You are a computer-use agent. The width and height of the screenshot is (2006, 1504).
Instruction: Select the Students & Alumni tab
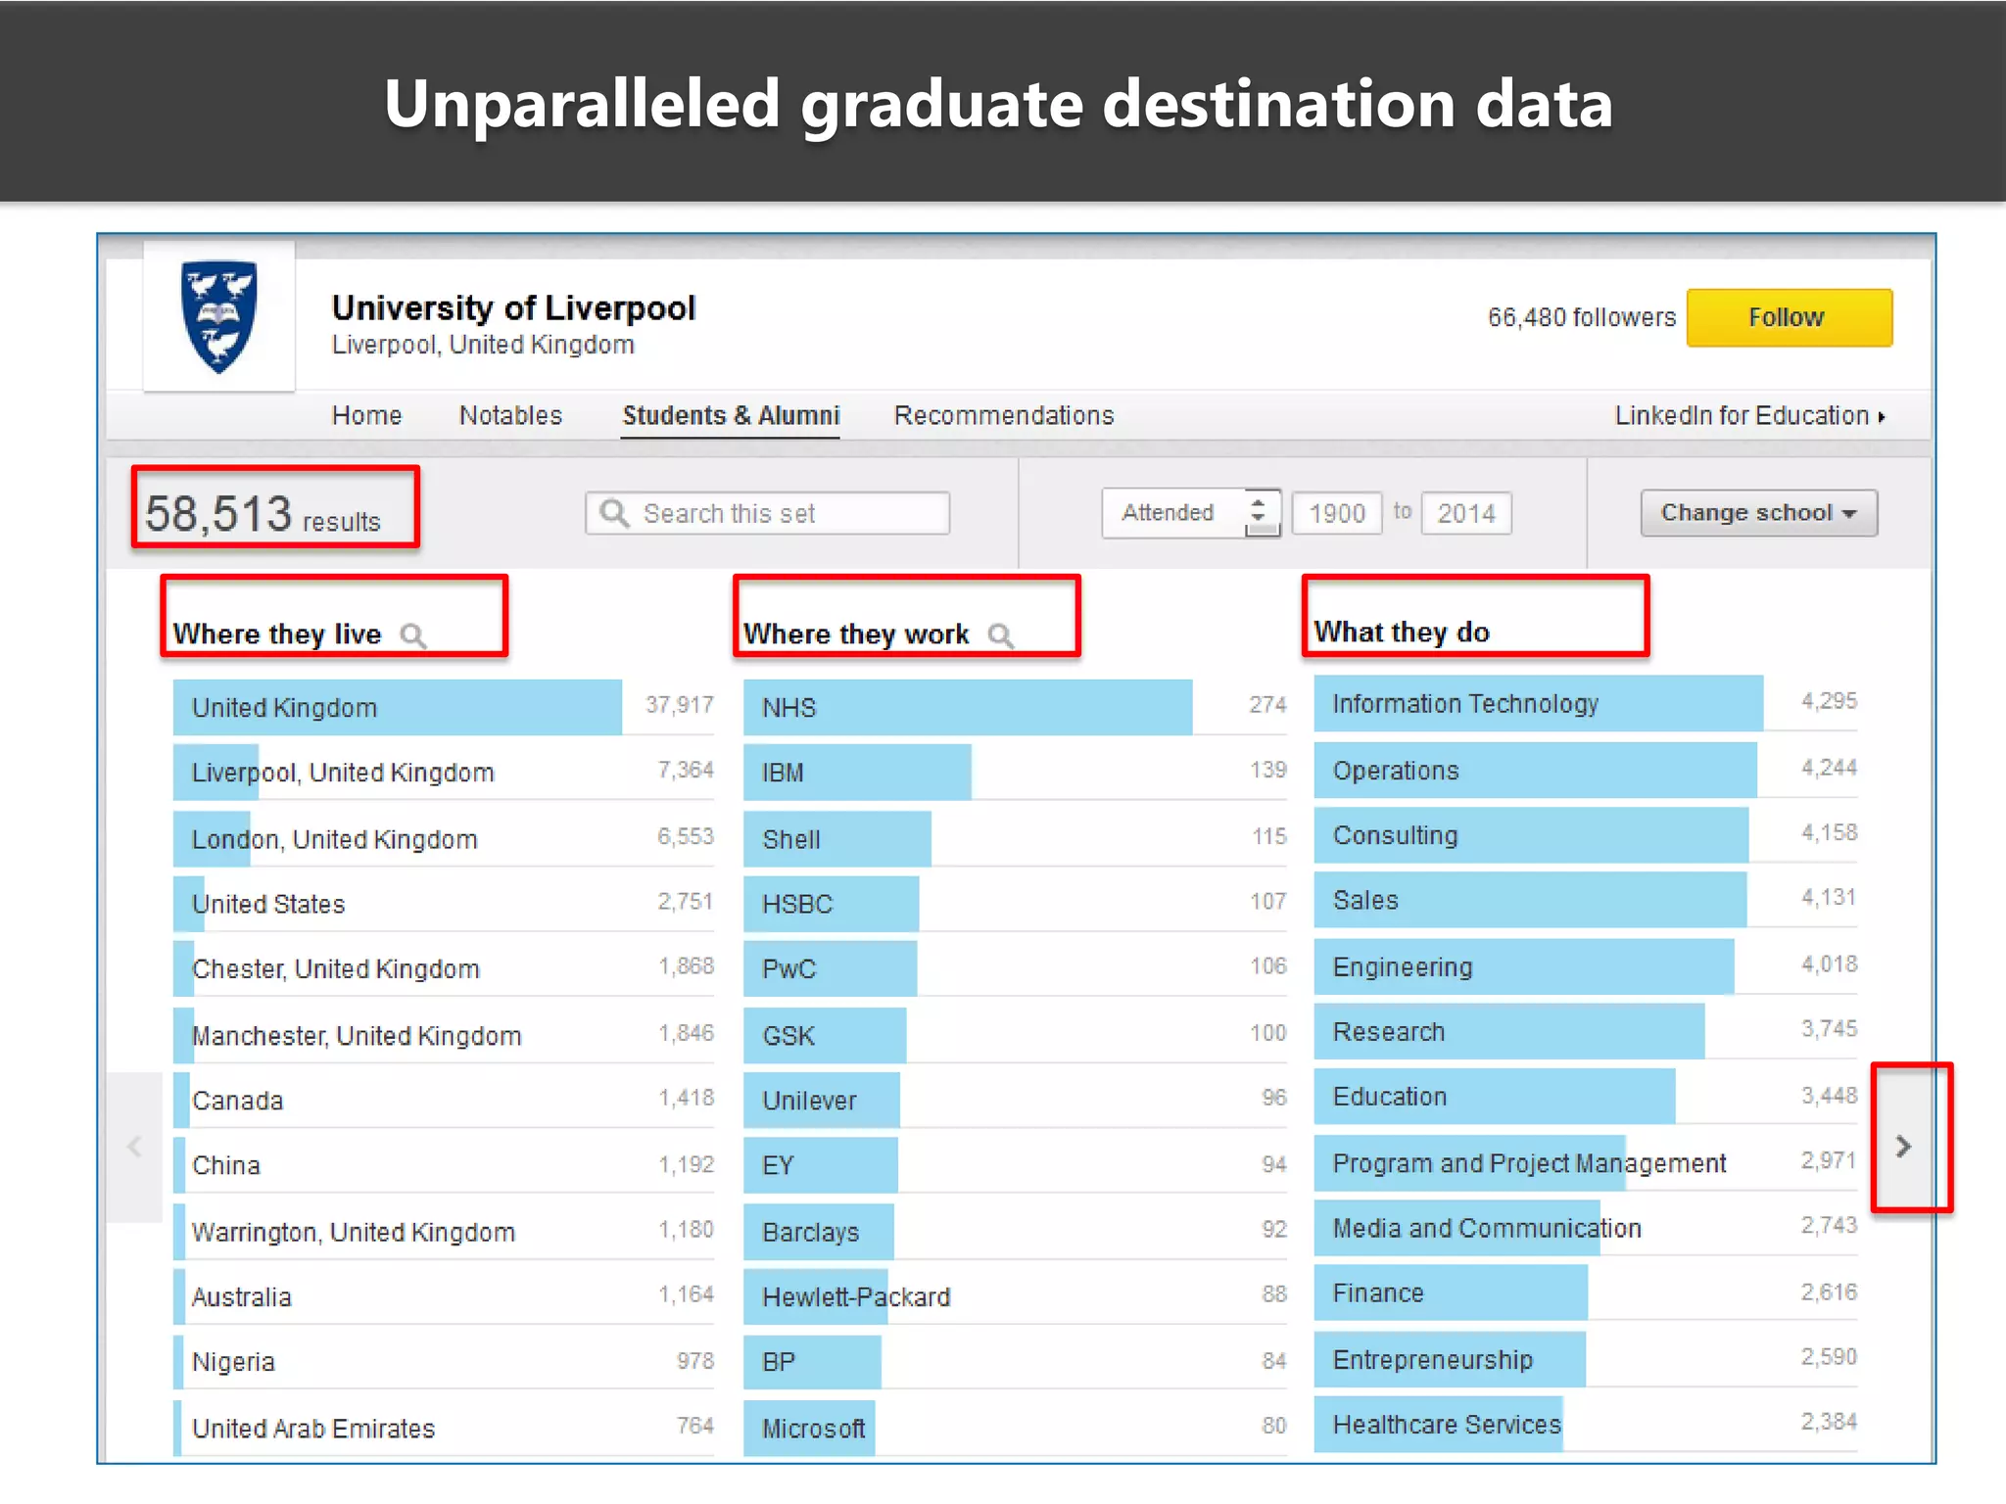click(x=731, y=415)
